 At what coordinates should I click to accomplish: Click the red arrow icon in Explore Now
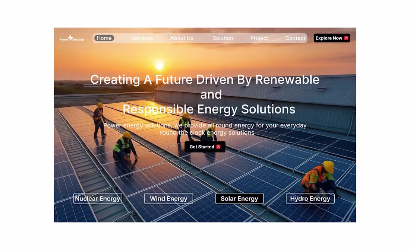pos(346,38)
